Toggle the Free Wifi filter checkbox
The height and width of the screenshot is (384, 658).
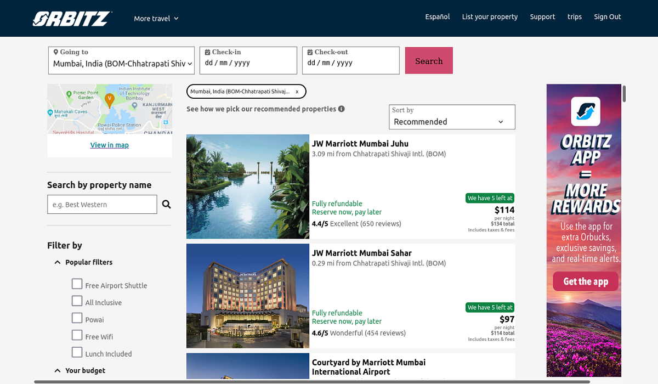pos(77,335)
